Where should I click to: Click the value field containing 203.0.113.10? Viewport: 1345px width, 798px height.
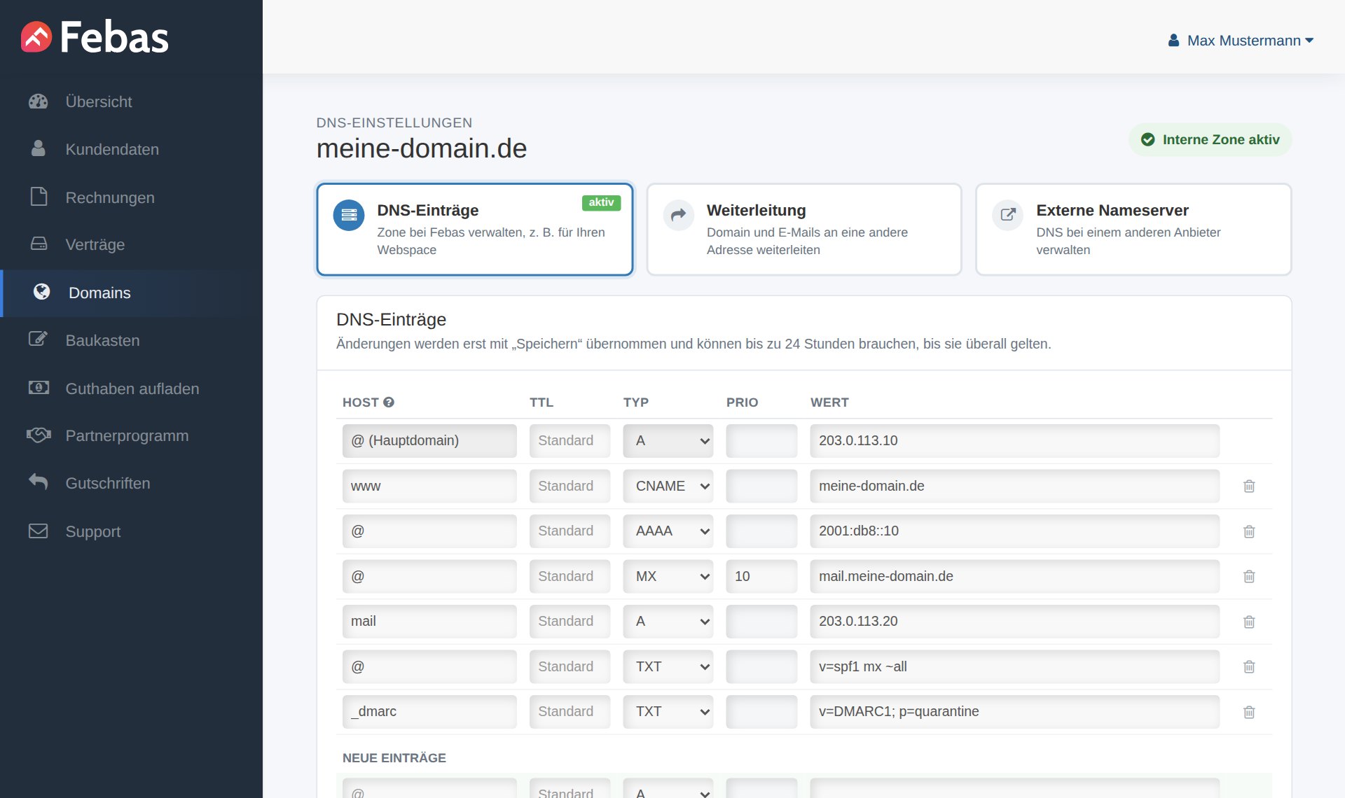pyautogui.click(x=1015, y=441)
